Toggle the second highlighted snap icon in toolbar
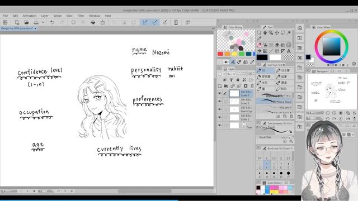The width and height of the screenshot is (358, 201). [155, 22]
